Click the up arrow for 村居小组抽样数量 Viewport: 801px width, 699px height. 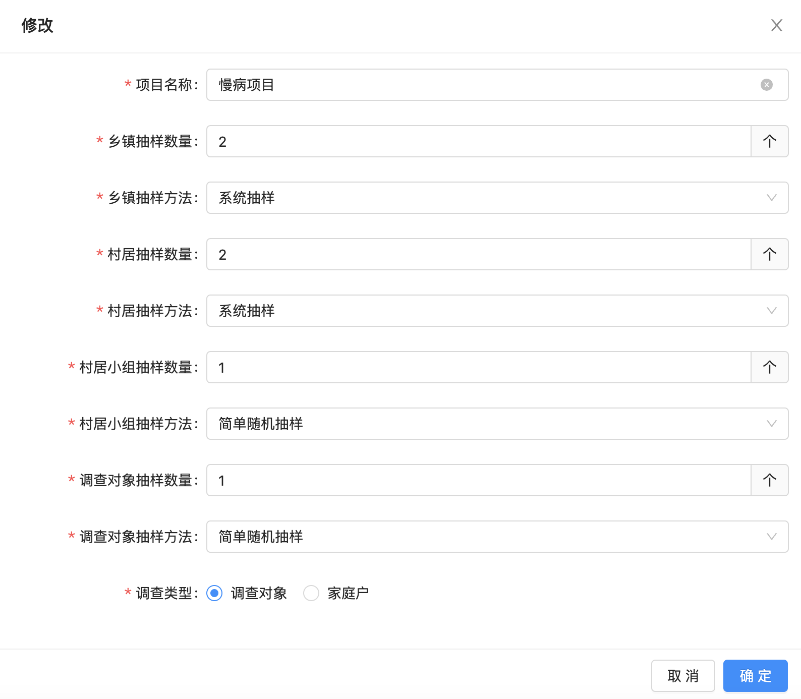point(769,367)
